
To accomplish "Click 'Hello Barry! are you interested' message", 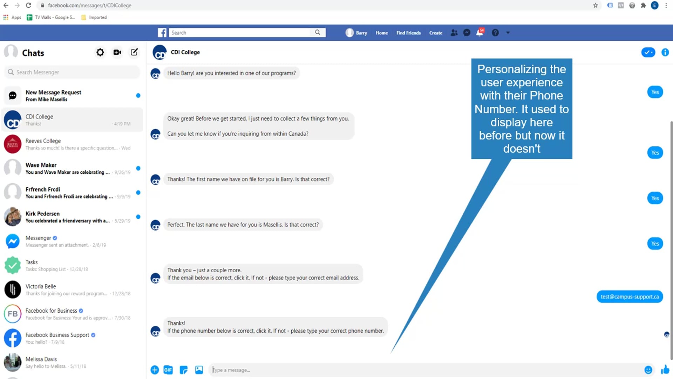I will [x=231, y=73].
